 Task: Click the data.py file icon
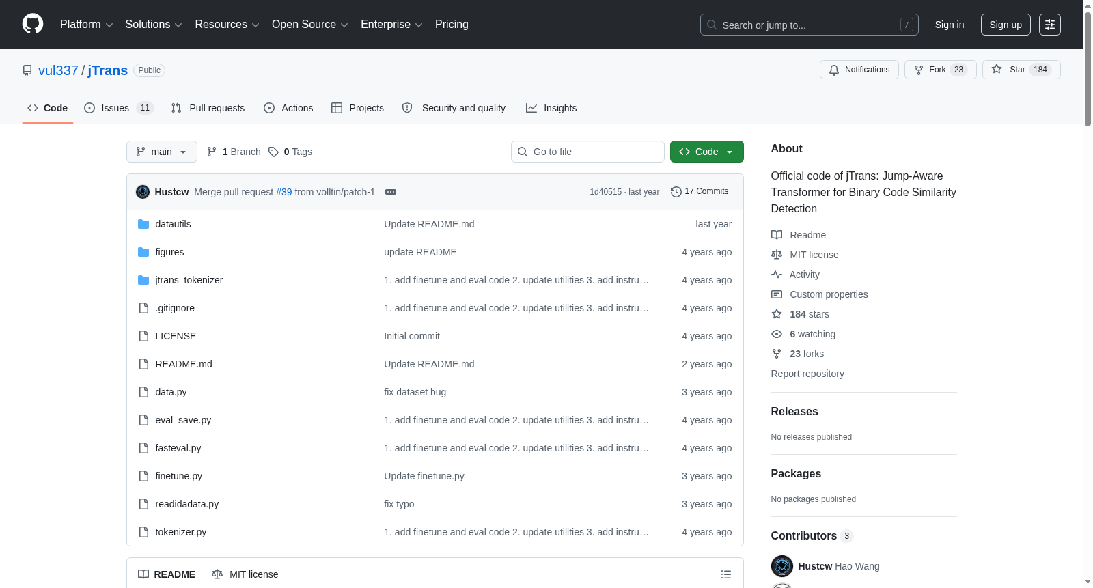point(143,392)
